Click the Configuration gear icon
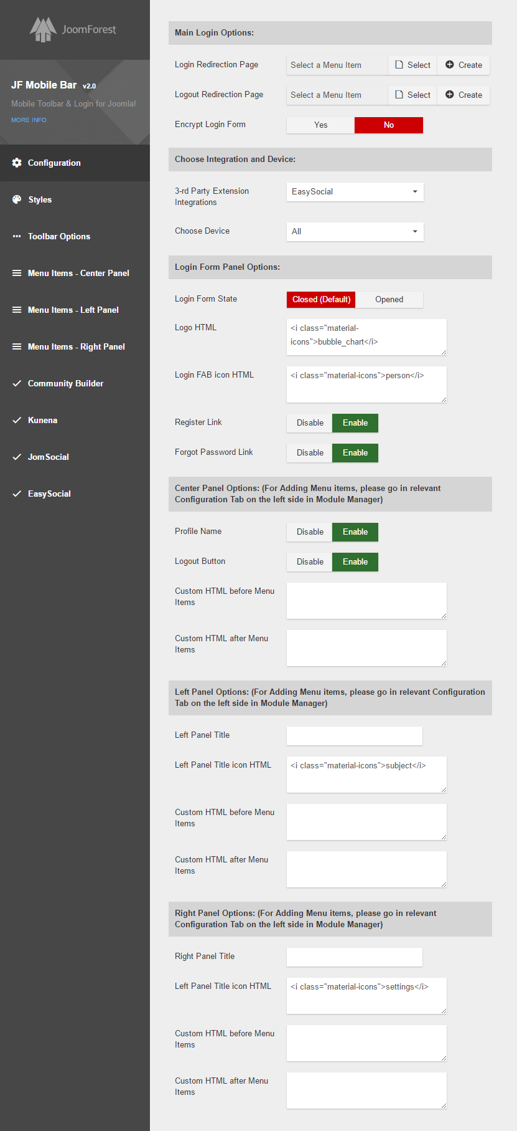 17,163
